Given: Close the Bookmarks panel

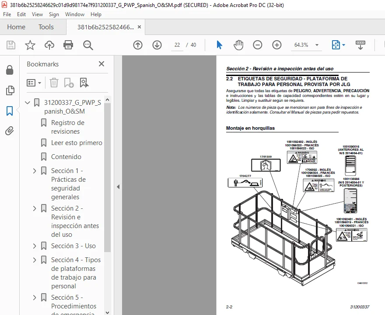Looking at the screenshot, I should pyautogui.click(x=101, y=64).
